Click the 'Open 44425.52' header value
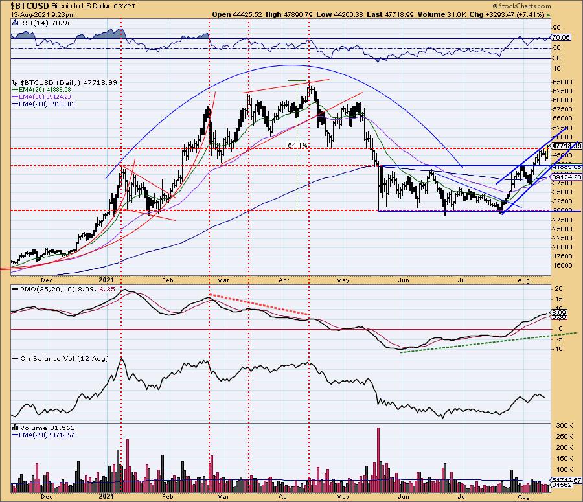Screen dimensions: 583x502 [237, 14]
